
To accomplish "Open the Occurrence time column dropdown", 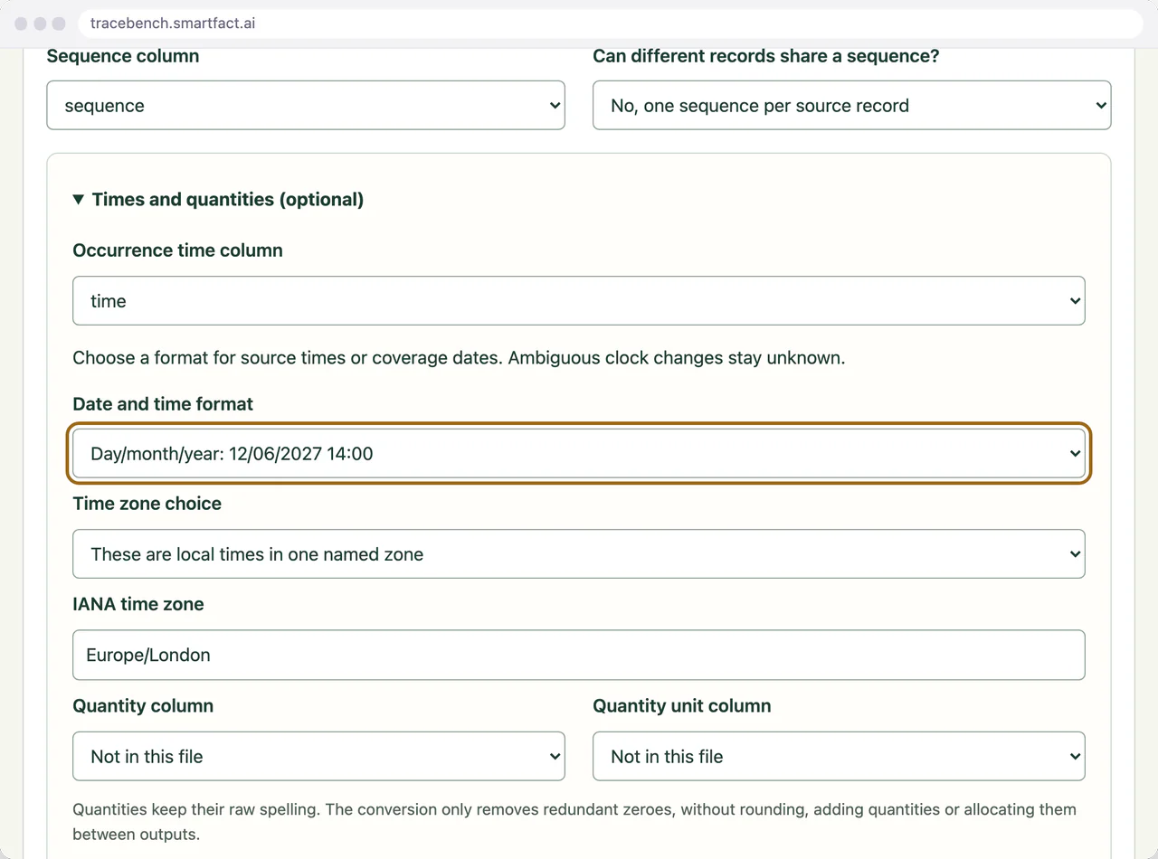I will point(579,301).
